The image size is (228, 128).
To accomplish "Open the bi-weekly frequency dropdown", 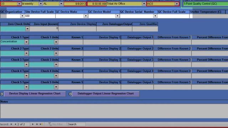I will point(41,4).
